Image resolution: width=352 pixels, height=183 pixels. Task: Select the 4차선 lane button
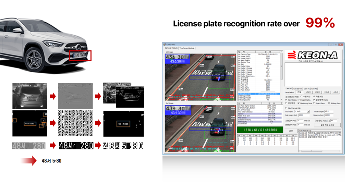[x=336, y=92]
